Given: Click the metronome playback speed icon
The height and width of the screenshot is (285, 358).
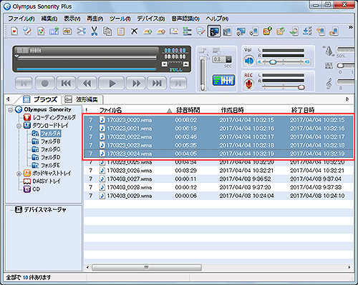Looking at the screenshot, I should [x=329, y=51].
